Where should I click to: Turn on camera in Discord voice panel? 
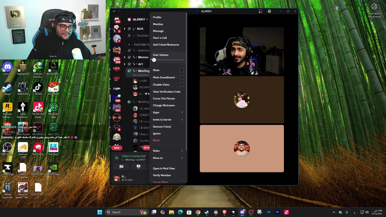121,166
